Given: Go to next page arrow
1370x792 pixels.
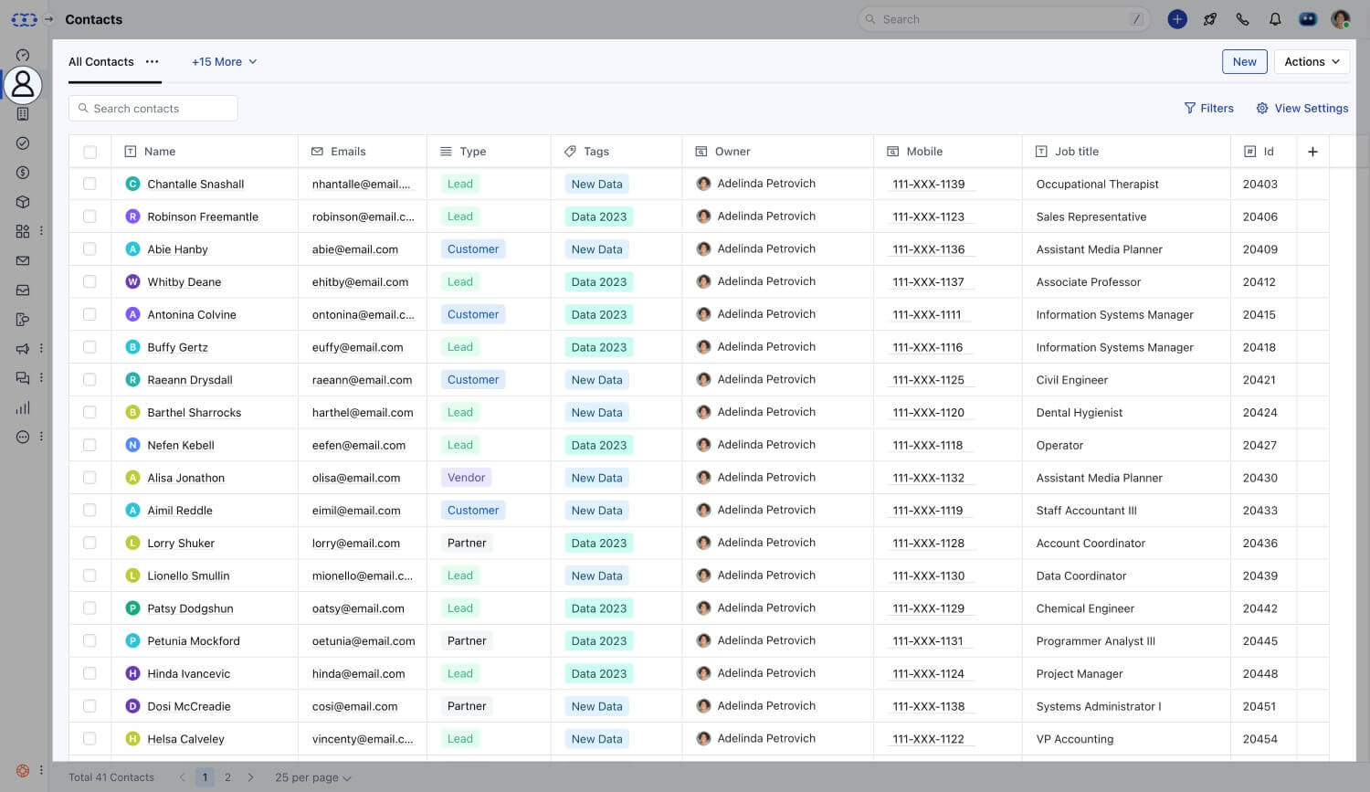Looking at the screenshot, I should coord(250,777).
